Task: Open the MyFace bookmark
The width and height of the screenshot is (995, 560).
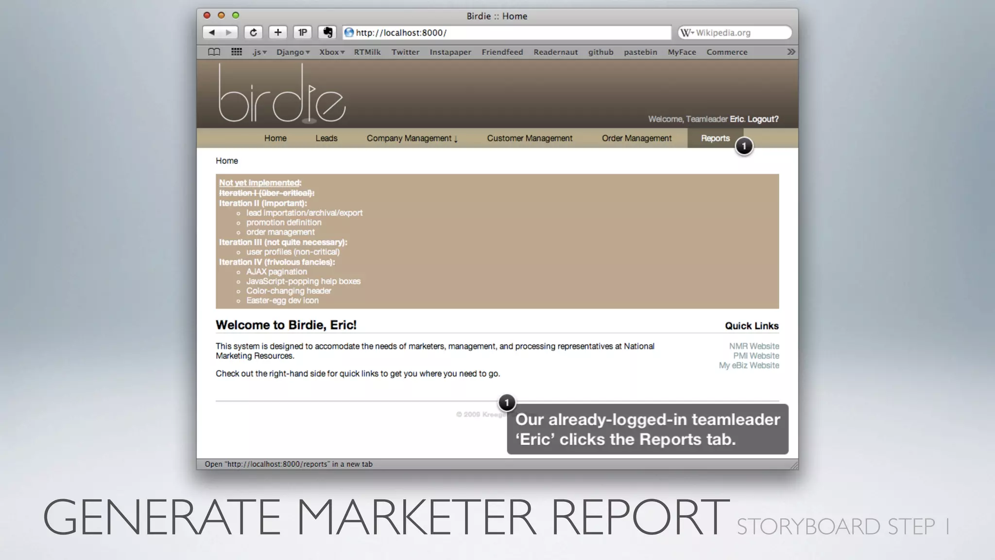Action: point(682,52)
